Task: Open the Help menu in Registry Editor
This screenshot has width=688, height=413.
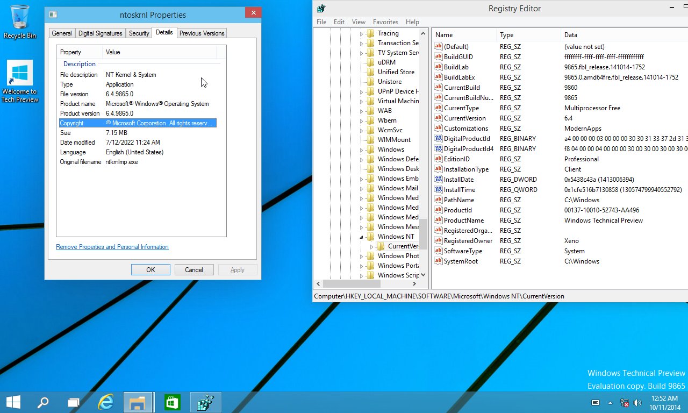Action: point(412,22)
